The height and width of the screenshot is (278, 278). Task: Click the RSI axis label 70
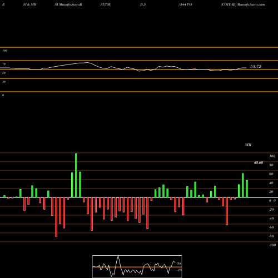pyautogui.click(x=4, y=64)
